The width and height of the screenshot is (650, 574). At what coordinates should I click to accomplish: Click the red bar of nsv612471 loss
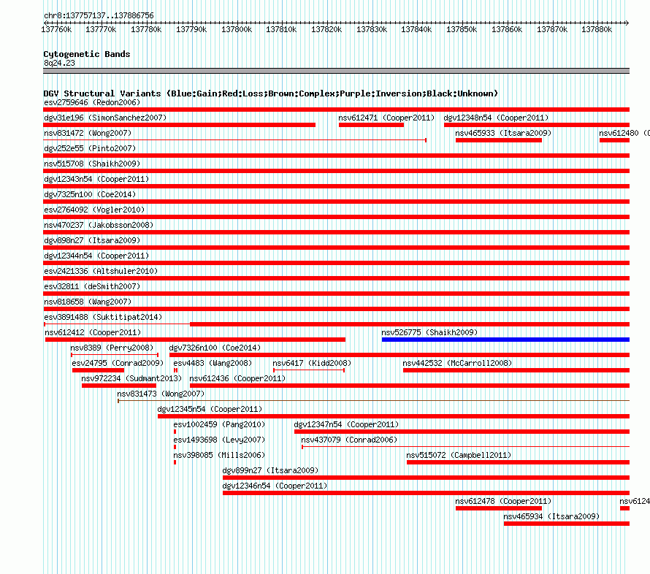(x=371, y=125)
